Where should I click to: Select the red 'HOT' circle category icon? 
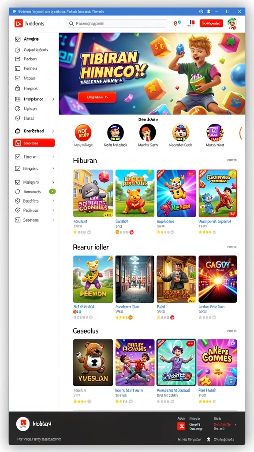point(83,132)
